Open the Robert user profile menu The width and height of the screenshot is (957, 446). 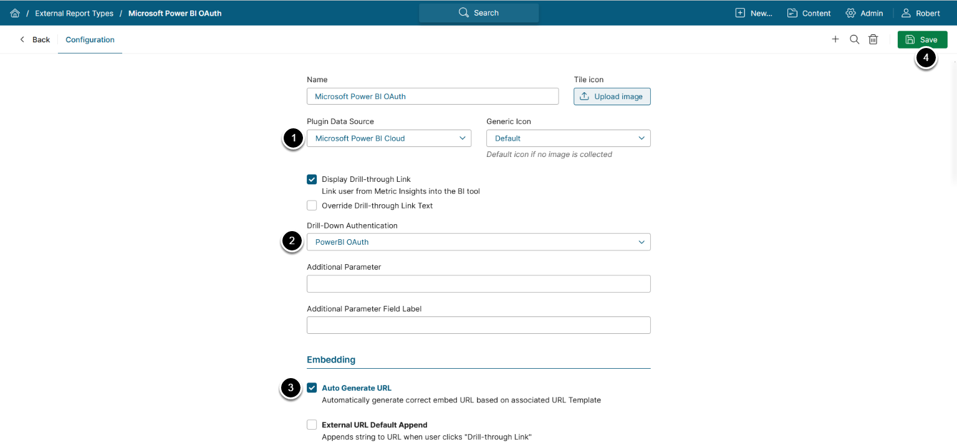(x=921, y=13)
